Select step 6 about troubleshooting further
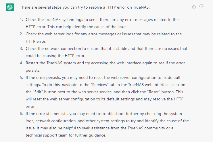 pyautogui.click(x=107, y=125)
